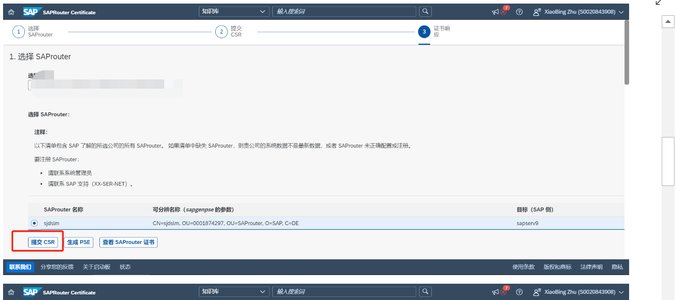Switch to step 2 提交 CSR
Image resolution: width=675 pixels, height=300 pixels.
click(x=222, y=32)
